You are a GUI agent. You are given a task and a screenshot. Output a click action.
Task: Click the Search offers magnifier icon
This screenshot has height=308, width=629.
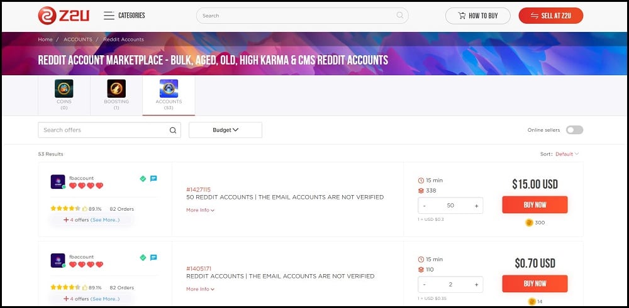coord(173,130)
